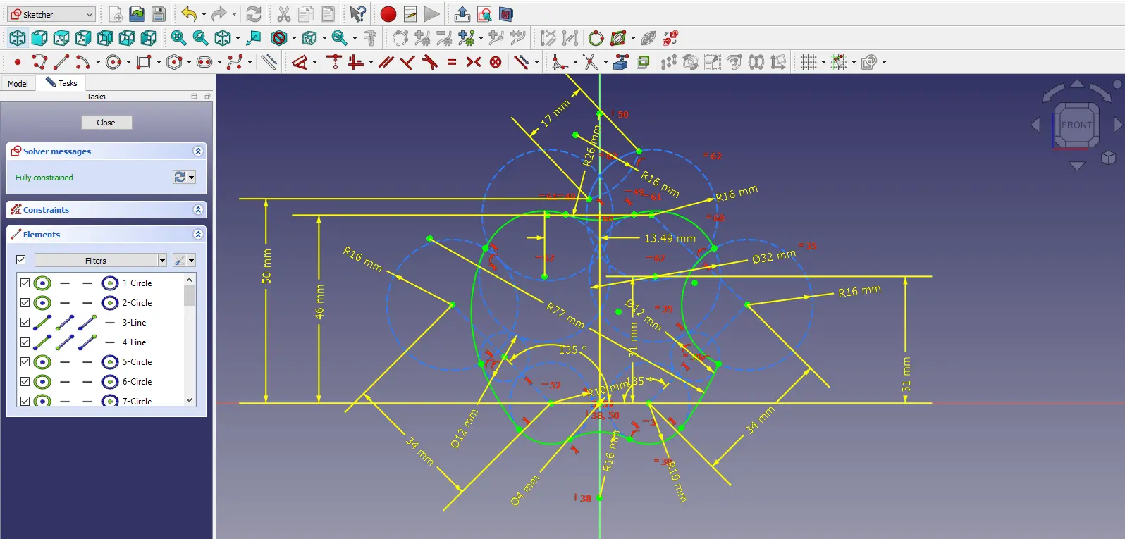The image size is (1125, 539).
Task: Choose the Create Polyline tool
Action: (39, 63)
